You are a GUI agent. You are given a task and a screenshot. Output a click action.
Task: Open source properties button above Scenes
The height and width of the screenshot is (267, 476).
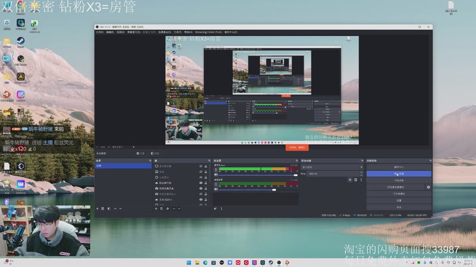pyautogui.click(x=140, y=154)
